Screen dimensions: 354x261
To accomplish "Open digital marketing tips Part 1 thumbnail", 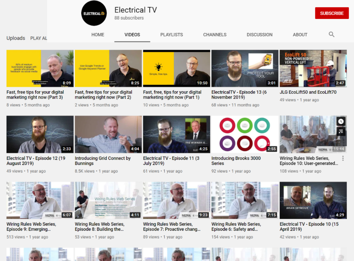I will [x=177, y=68].
